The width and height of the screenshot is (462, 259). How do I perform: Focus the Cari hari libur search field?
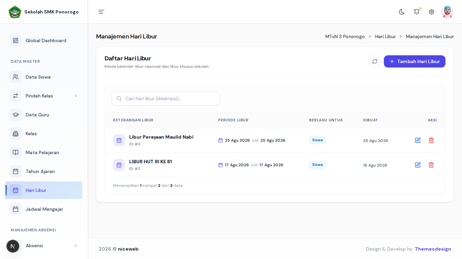pyautogui.click(x=166, y=98)
